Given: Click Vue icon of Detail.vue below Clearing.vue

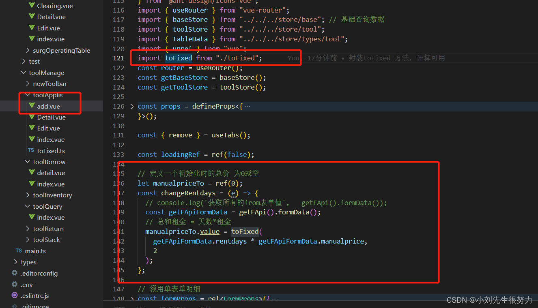Looking at the screenshot, I should click(x=32, y=17).
